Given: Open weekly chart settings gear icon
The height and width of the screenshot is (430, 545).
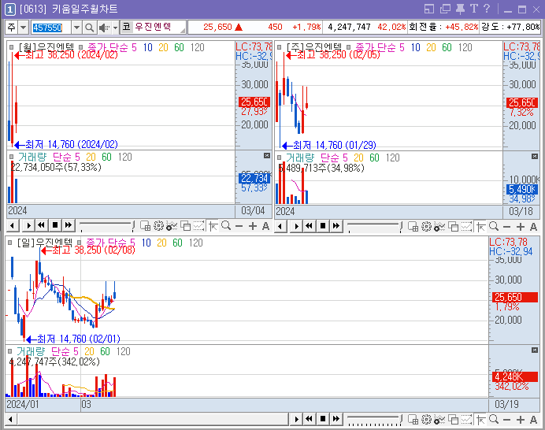Looking at the screenshot, I should click(x=427, y=227).
